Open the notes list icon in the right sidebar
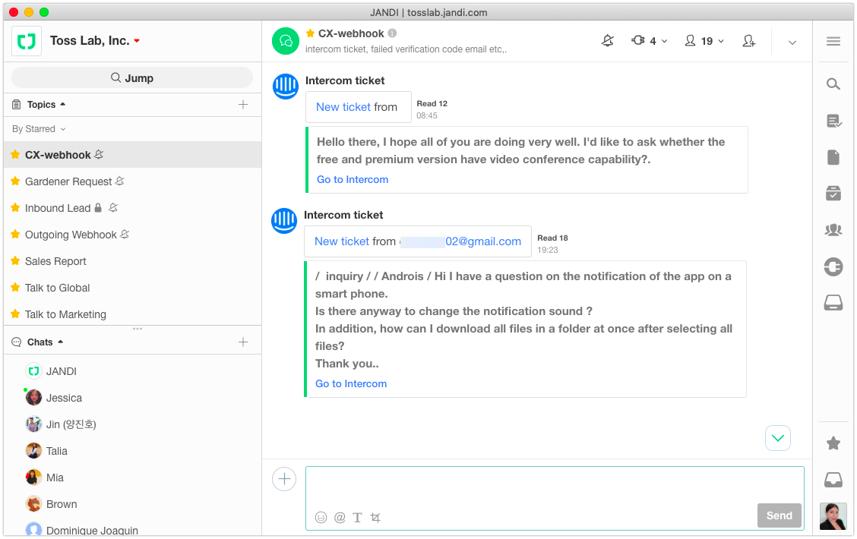The width and height of the screenshot is (857, 539). (x=833, y=121)
